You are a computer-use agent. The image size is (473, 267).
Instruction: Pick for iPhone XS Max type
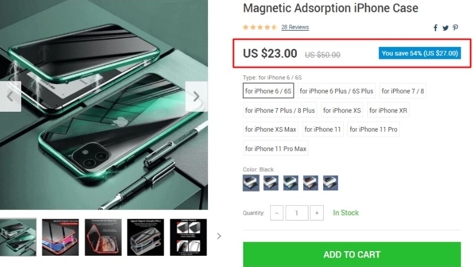[x=271, y=129]
